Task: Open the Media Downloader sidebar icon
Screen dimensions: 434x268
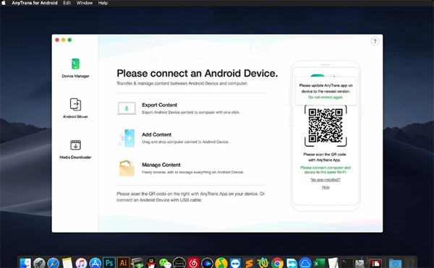Action: 75,144
